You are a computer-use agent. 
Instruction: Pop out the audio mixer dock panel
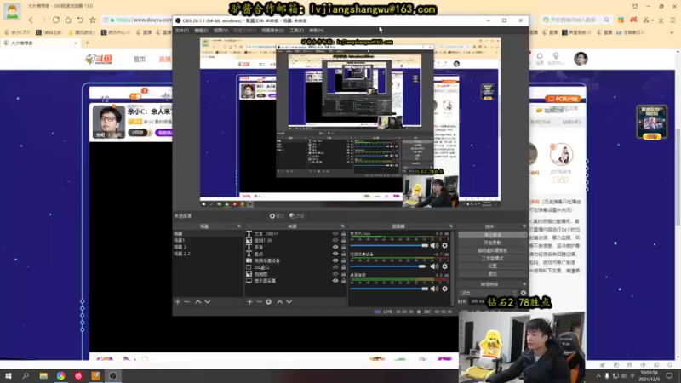click(451, 226)
